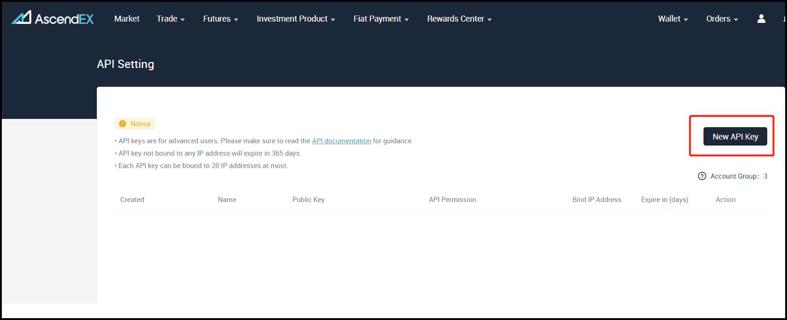Screen dimensions: 787x320
Task: Expand the Futures dropdown menu
Action: [x=221, y=19]
